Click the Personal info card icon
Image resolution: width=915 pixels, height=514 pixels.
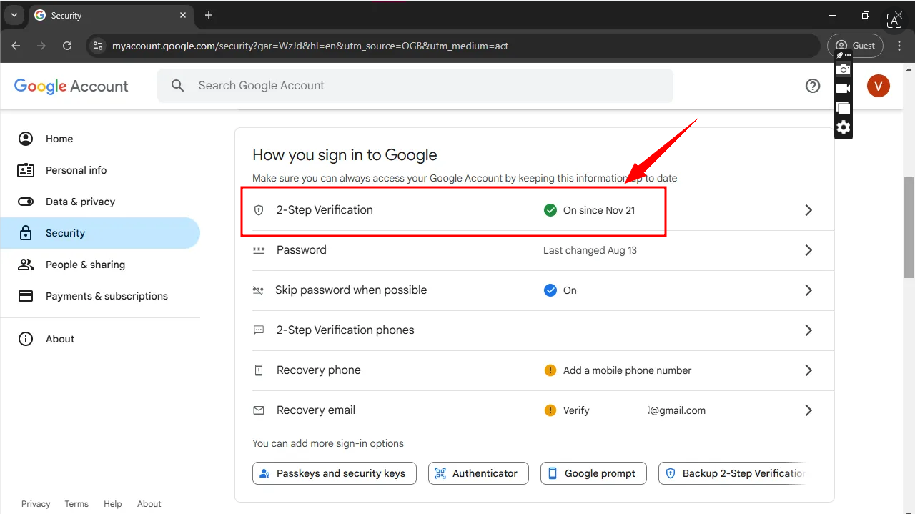[x=26, y=170]
